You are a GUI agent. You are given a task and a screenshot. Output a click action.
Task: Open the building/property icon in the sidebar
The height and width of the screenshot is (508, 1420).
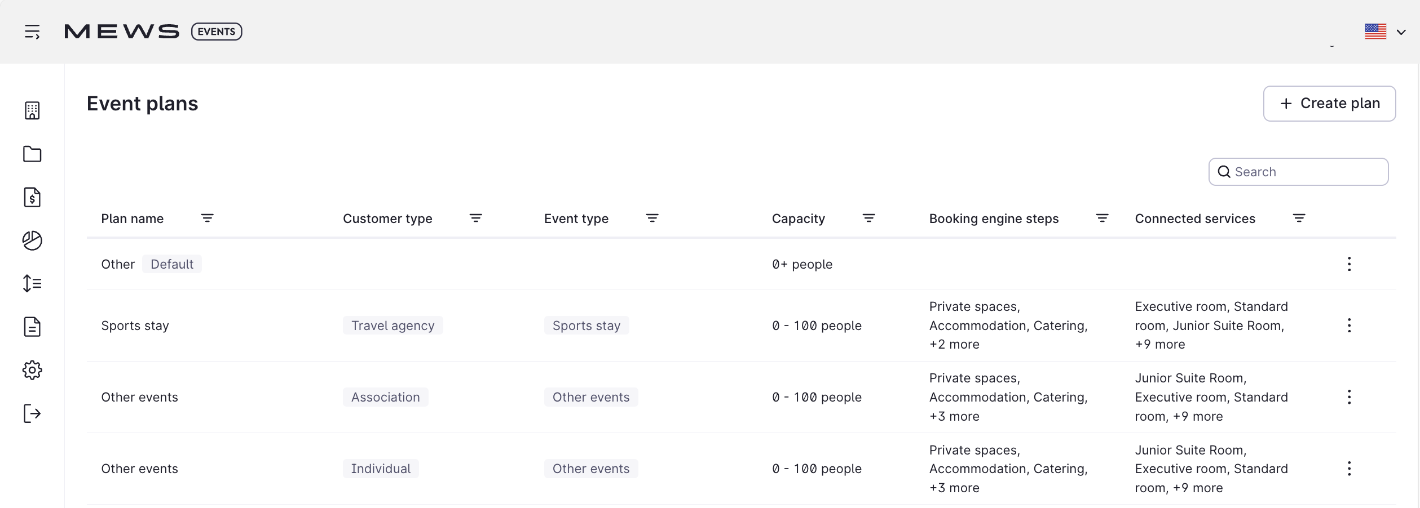click(32, 110)
